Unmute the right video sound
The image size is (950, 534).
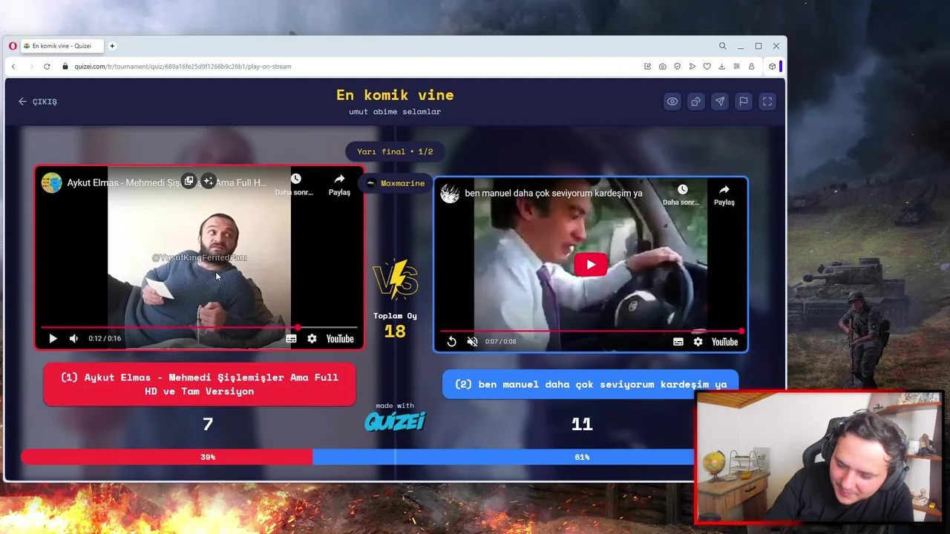(472, 341)
